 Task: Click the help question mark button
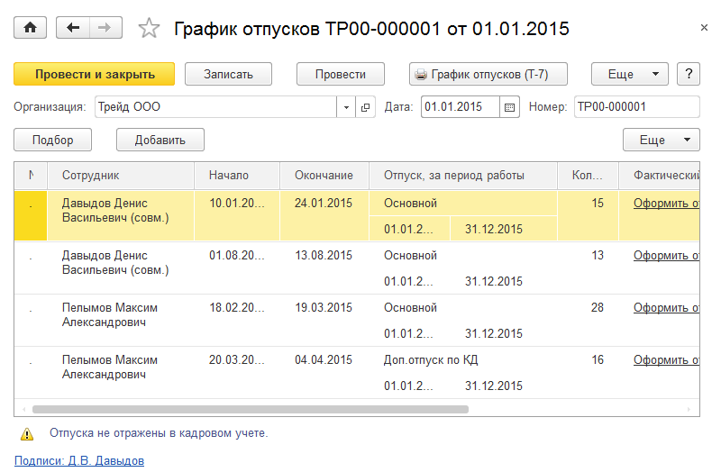pyautogui.click(x=688, y=74)
